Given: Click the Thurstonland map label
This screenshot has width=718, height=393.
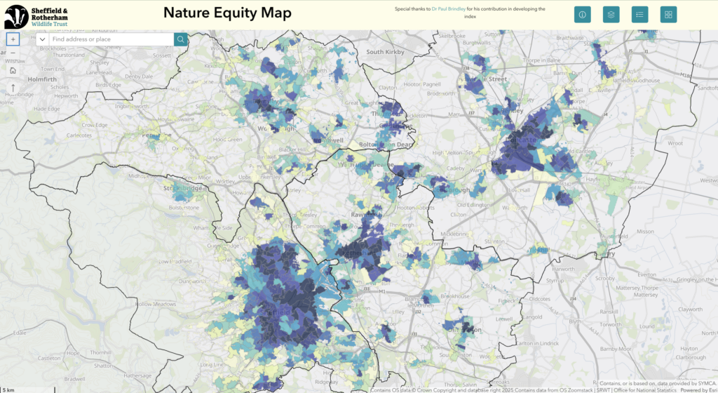Looking at the screenshot, I should (69, 55).
